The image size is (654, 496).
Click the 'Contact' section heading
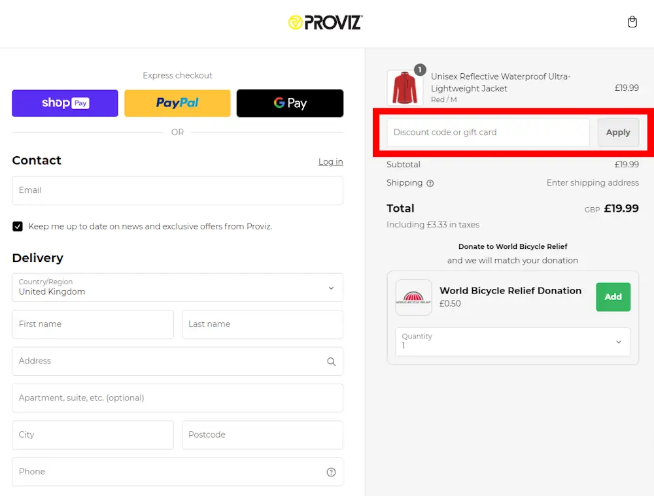37,161
